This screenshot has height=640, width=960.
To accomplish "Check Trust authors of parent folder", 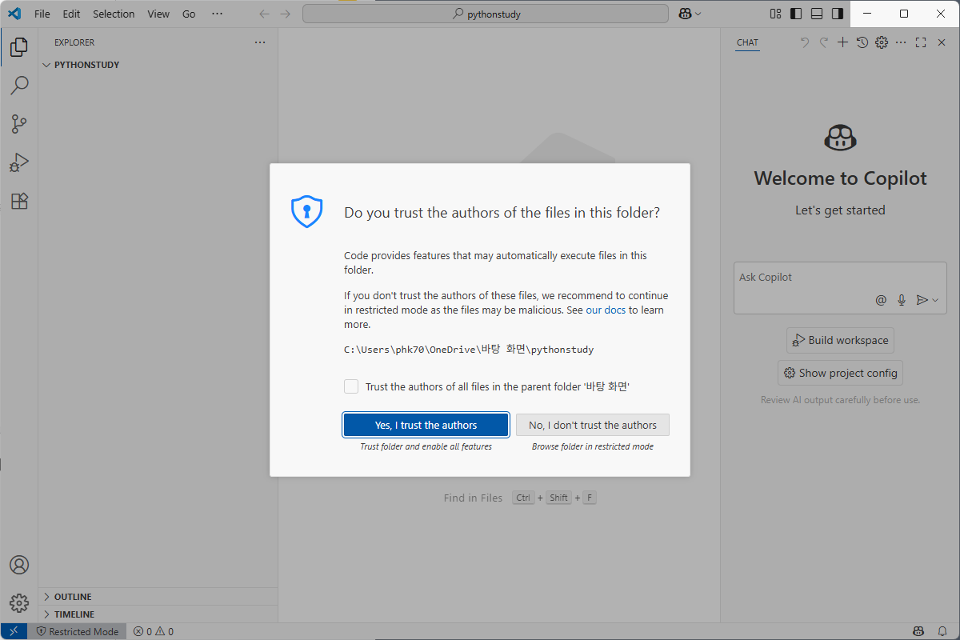I will coord(351,386).
